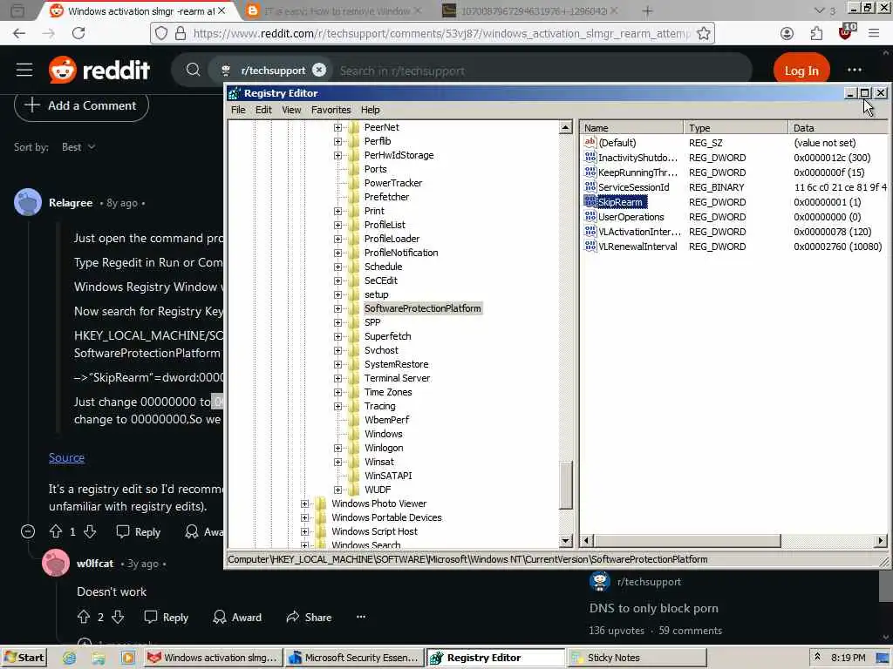
Task: Expand the Schedule registry key
Action: [x=337, y=267]
